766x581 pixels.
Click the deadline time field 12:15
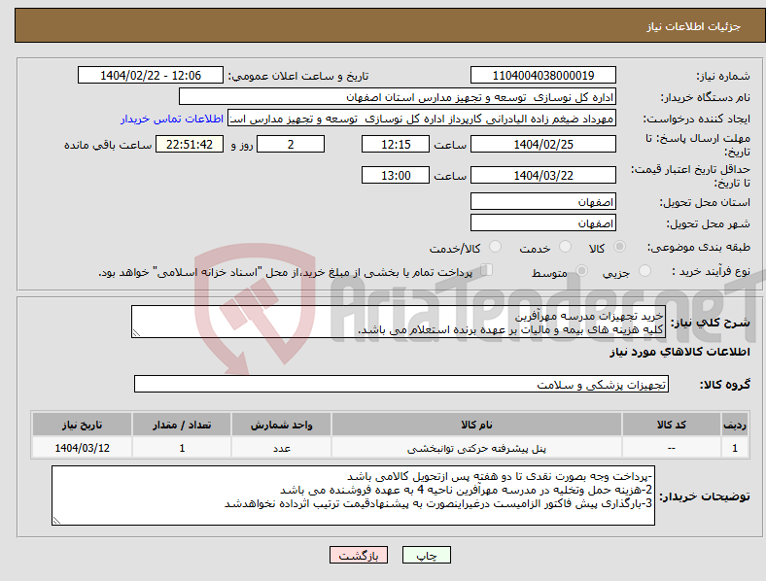pos(396,144)
